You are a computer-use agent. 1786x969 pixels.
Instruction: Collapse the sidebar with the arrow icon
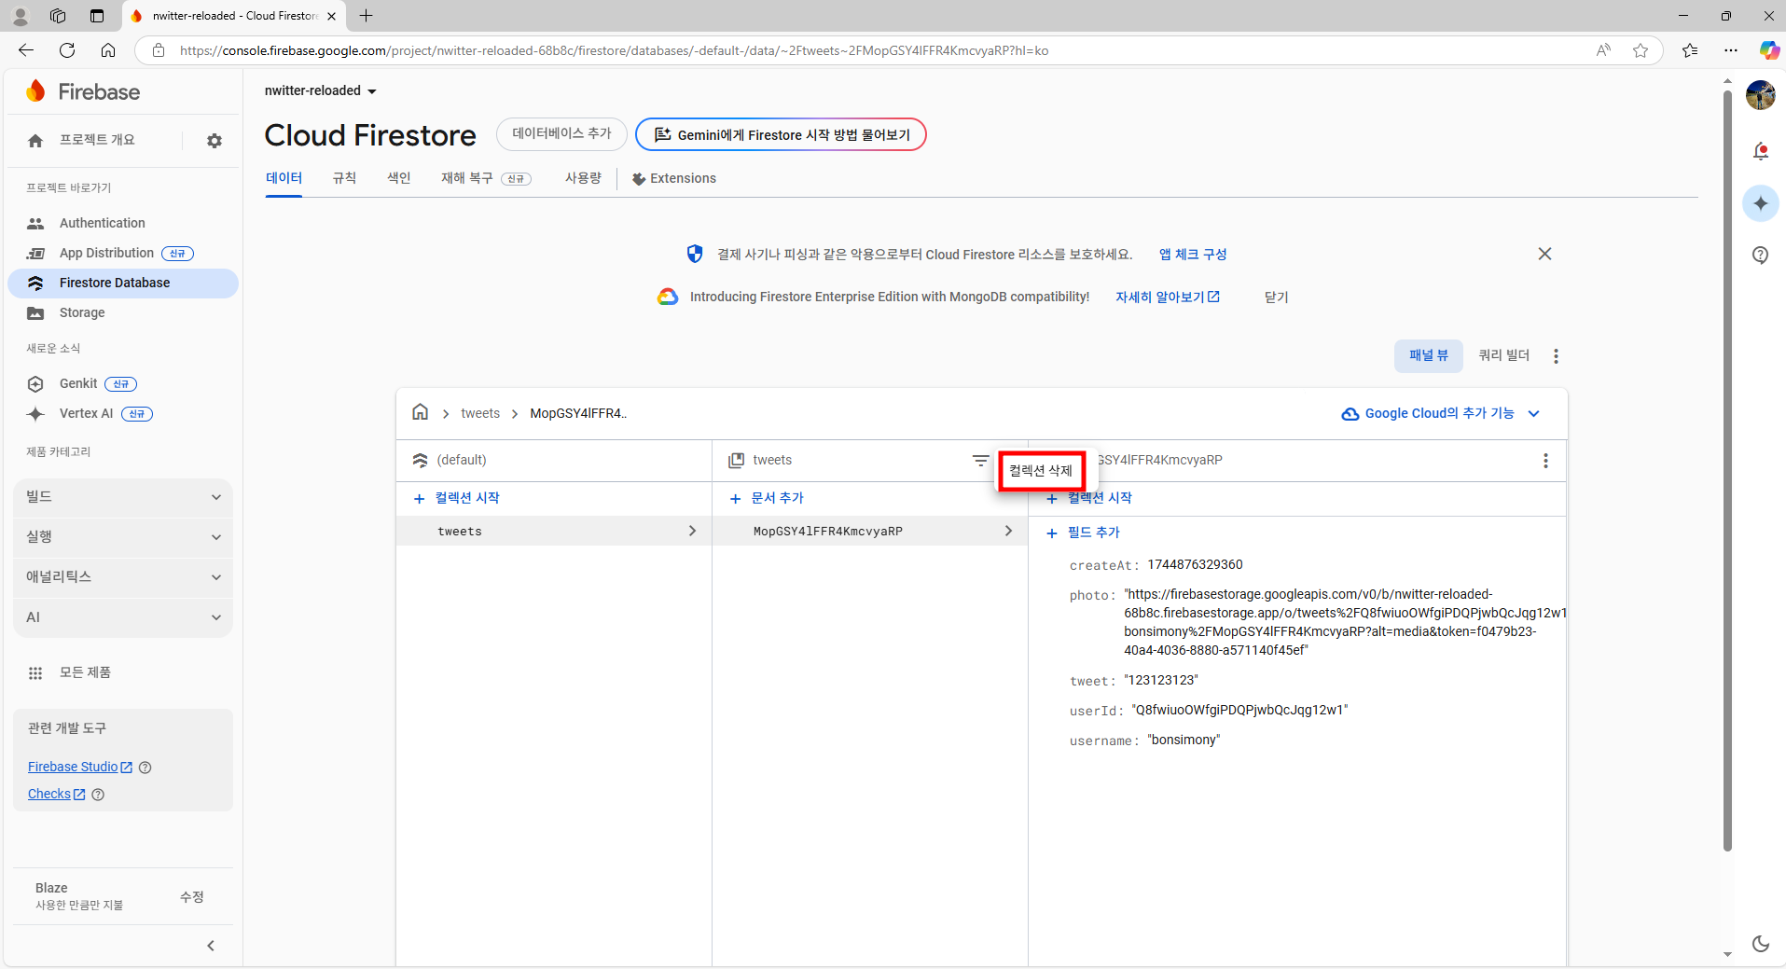(x=211, y=946)
